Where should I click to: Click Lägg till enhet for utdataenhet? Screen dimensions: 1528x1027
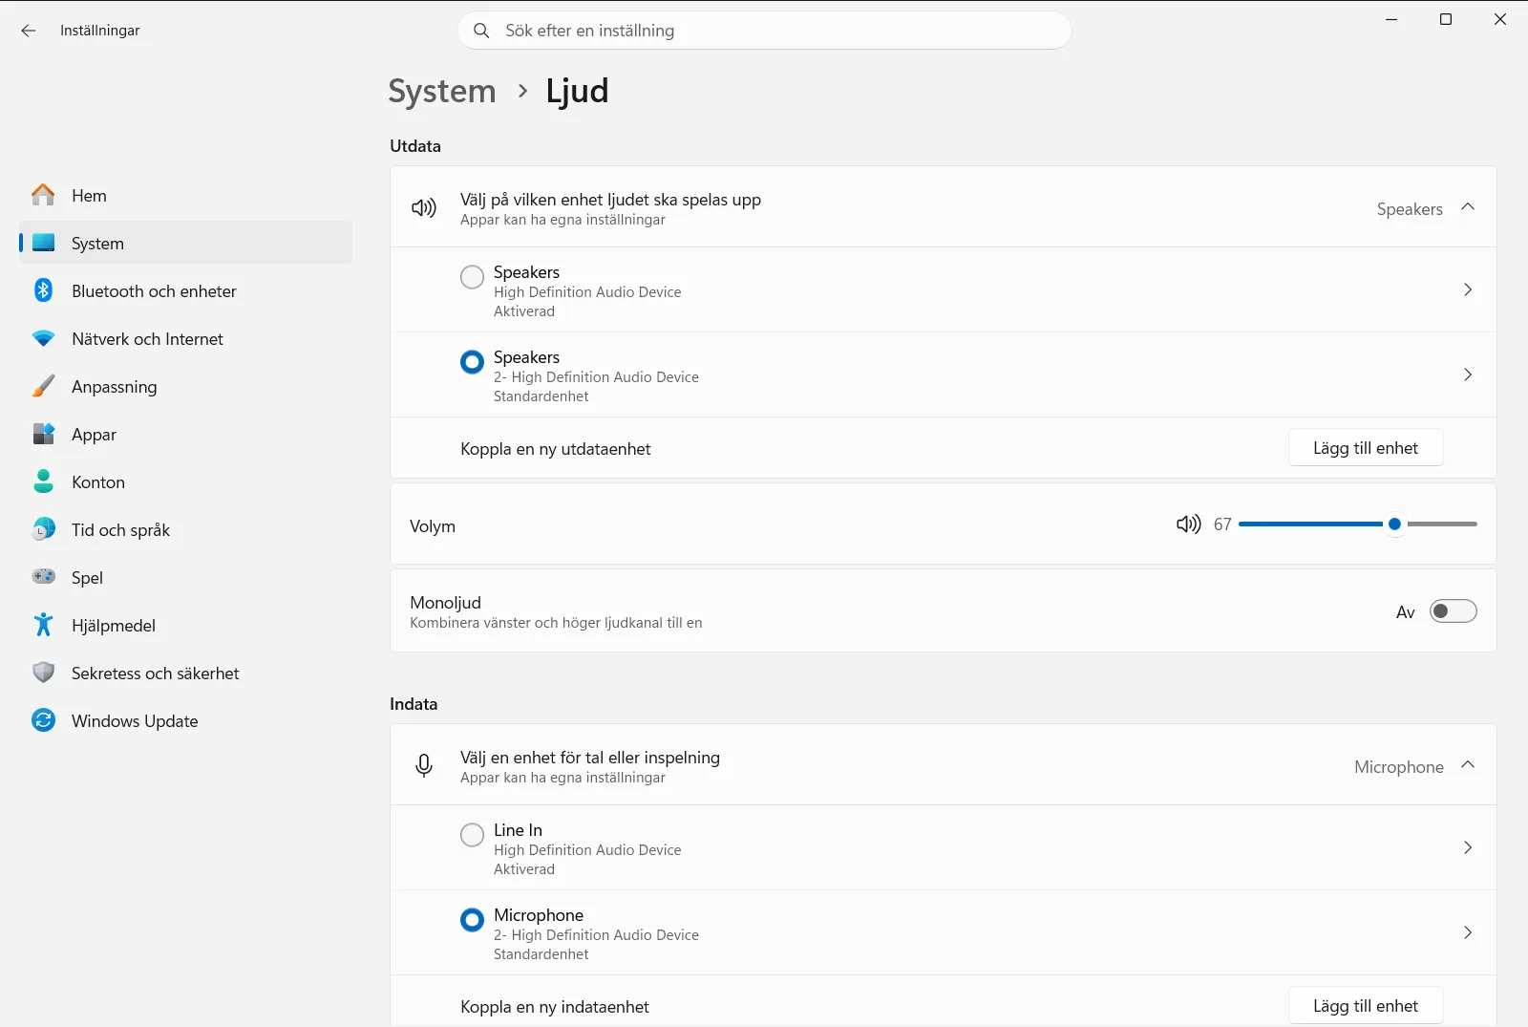(1366, 448)
